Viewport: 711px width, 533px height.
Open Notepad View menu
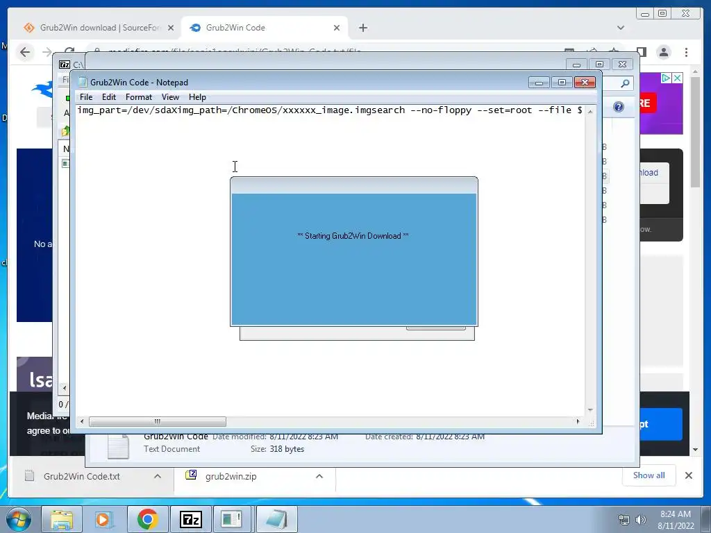170,97
